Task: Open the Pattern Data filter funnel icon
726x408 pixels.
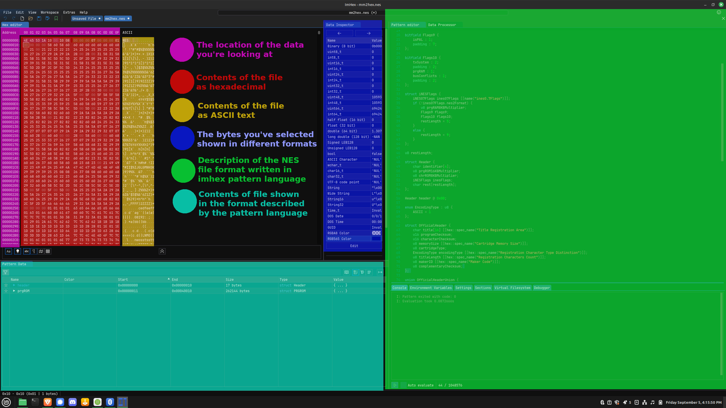Action: [x=5, y=272]
